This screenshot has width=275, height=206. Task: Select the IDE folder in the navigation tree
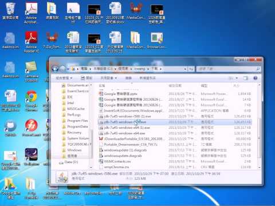click(x=67, y=97)
